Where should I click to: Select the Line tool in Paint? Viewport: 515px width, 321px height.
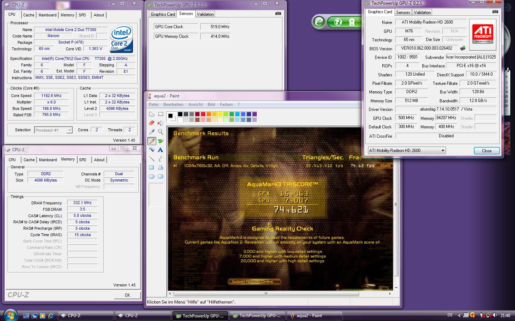tap(152, 159)
